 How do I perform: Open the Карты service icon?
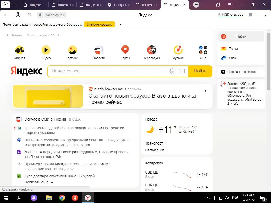click(125, 50)
